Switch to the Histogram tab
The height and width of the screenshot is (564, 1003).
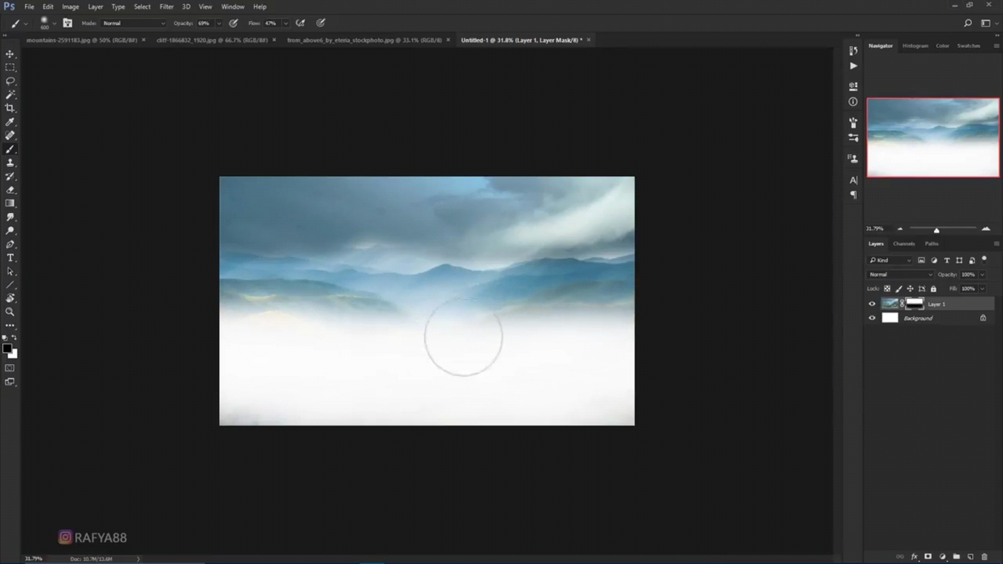(x=915, y=46)
